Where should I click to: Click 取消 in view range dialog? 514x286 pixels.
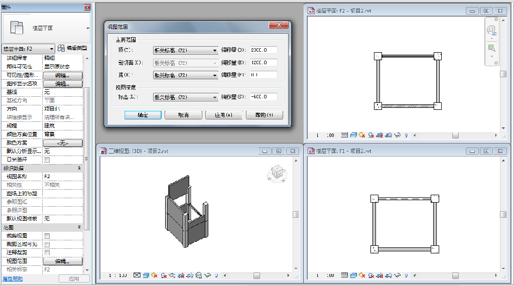183,115
